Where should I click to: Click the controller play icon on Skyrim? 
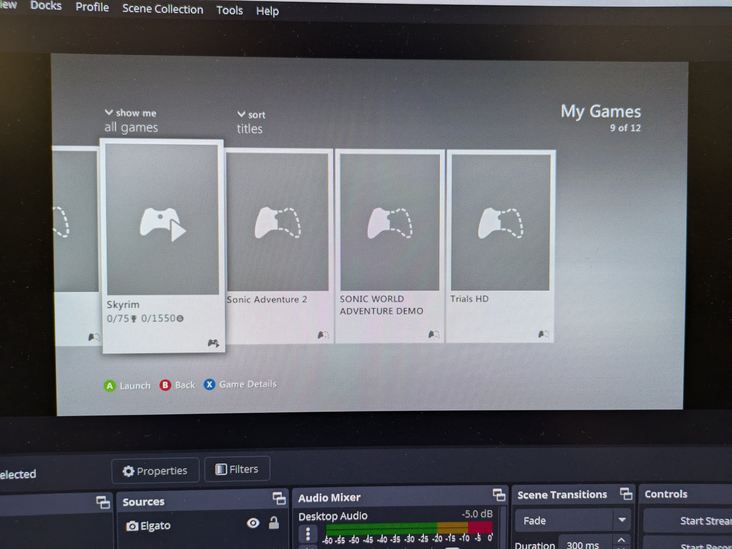(163, 224)
